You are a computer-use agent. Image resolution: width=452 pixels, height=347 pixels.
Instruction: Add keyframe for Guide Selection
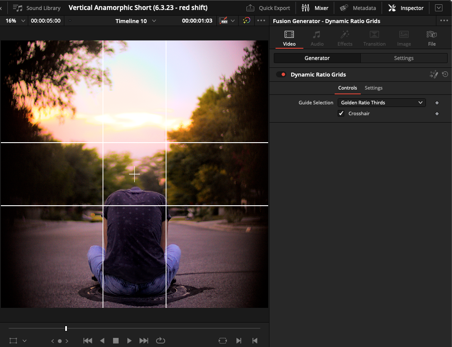click(x=437, y=103)
